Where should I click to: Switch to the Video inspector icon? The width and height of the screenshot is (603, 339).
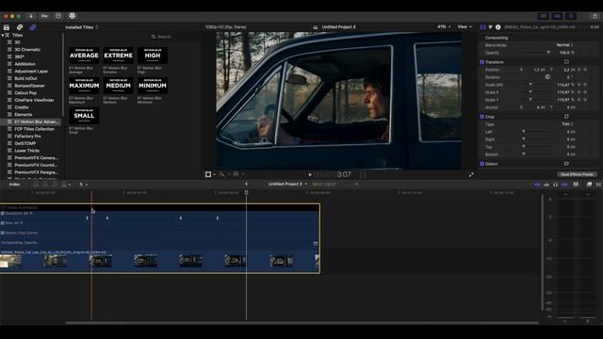pyautogui.click(x=482, y=27)
